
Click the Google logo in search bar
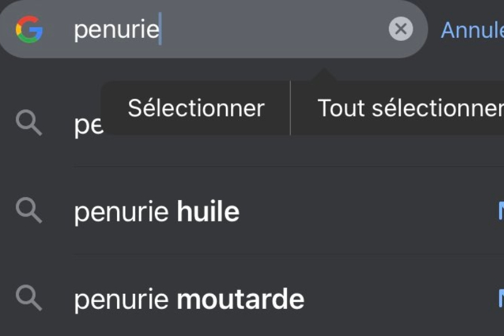(29, 30)
